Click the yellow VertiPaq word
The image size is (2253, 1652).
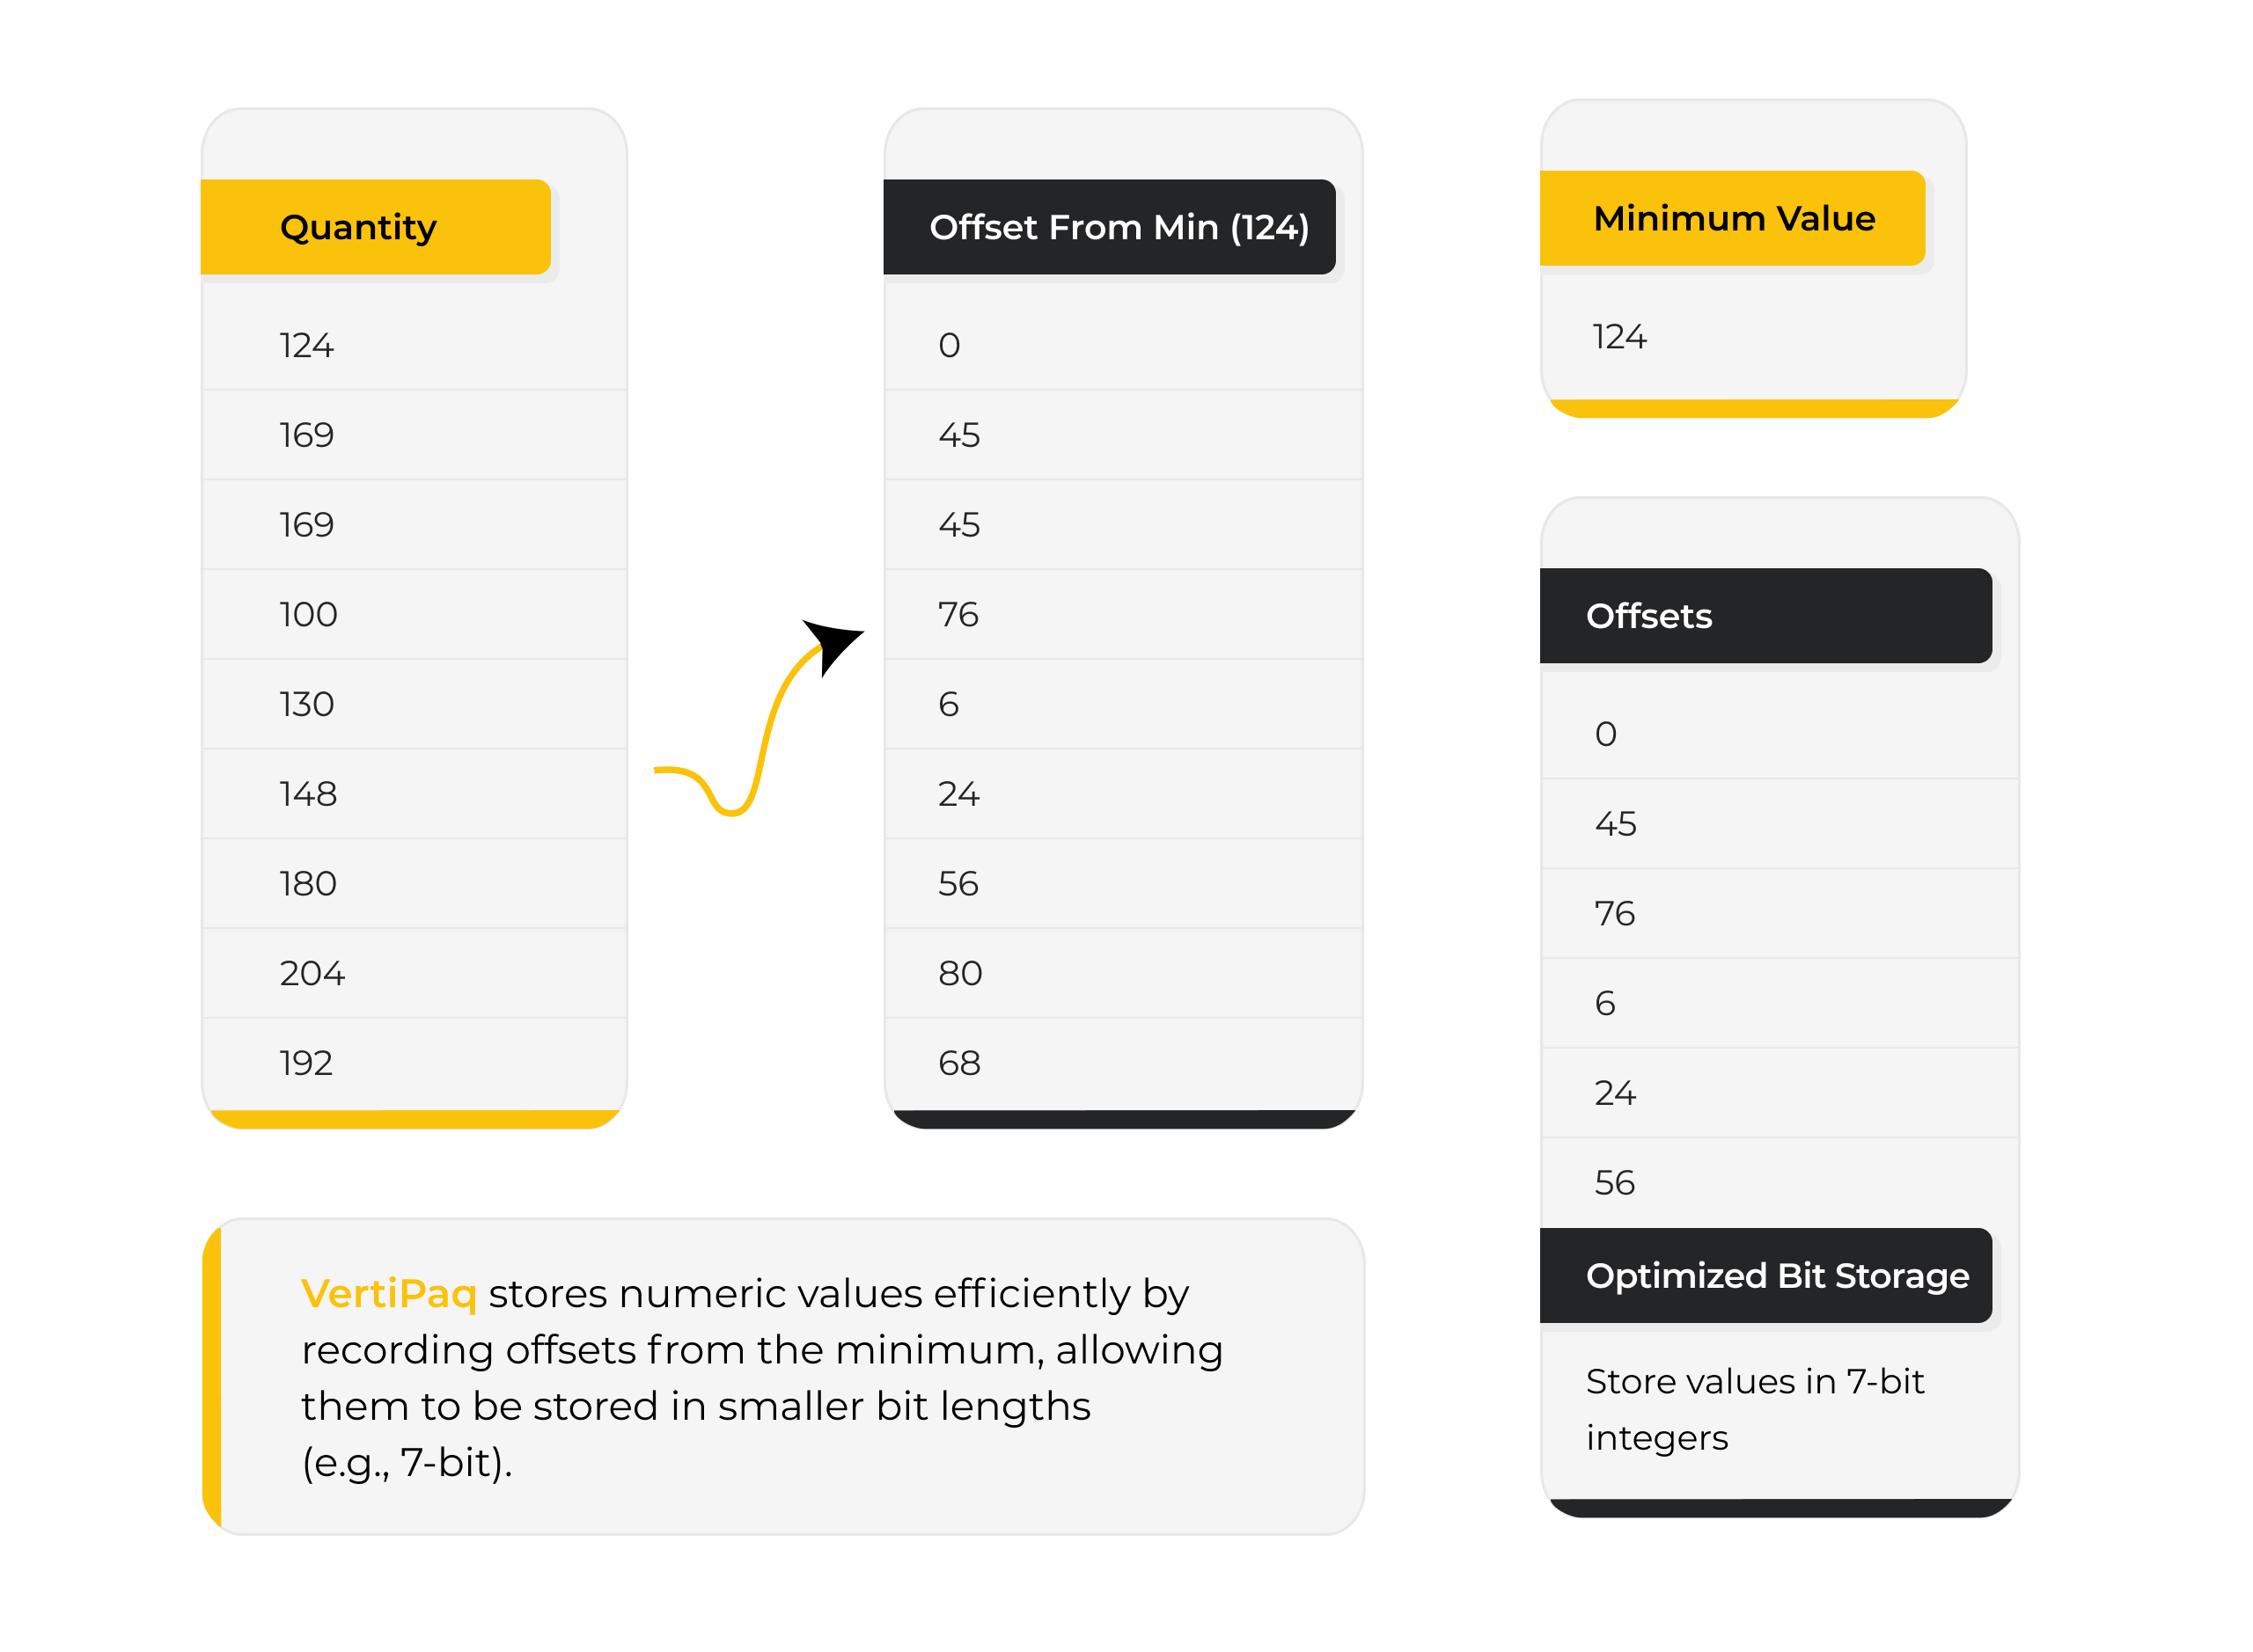point(388,1293)
